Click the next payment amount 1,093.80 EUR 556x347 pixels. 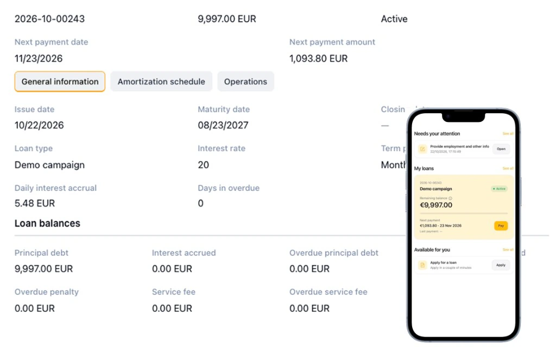pyautogui.click(x=318, y=59)
